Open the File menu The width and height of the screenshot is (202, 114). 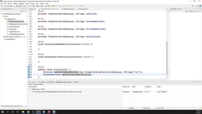click(2, 3)
